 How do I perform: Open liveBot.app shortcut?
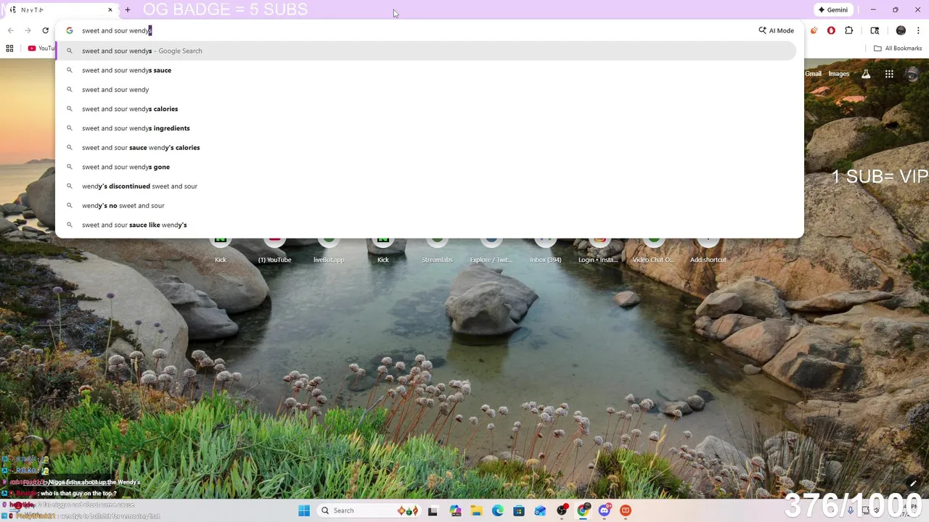[329, 250]
